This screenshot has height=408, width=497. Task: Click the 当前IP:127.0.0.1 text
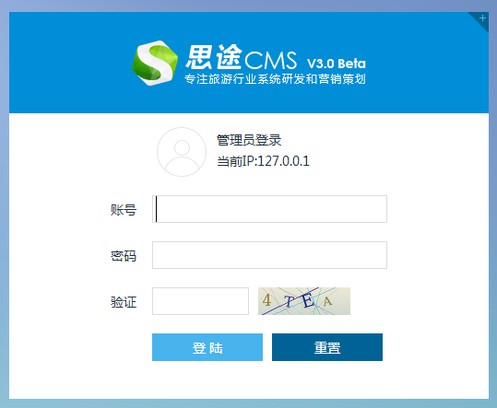pyautogui.click(x=263, y=161)
